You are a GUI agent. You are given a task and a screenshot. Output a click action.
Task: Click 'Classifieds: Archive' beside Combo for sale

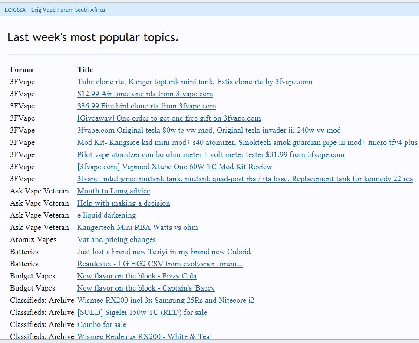[42, 325]
